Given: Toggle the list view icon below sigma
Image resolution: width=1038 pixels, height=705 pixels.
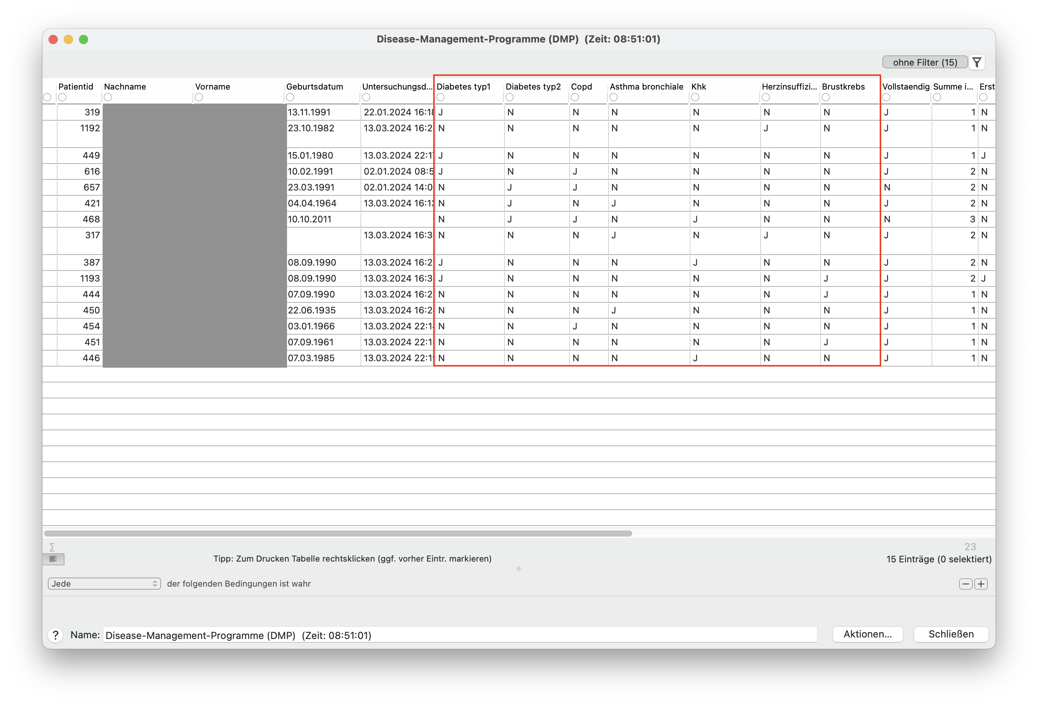Looking at the screenshot, I should pyautogui.click(x=54, y=559).
